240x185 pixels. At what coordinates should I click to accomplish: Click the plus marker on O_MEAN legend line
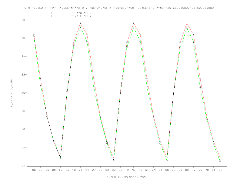click(x=52, y=13)
